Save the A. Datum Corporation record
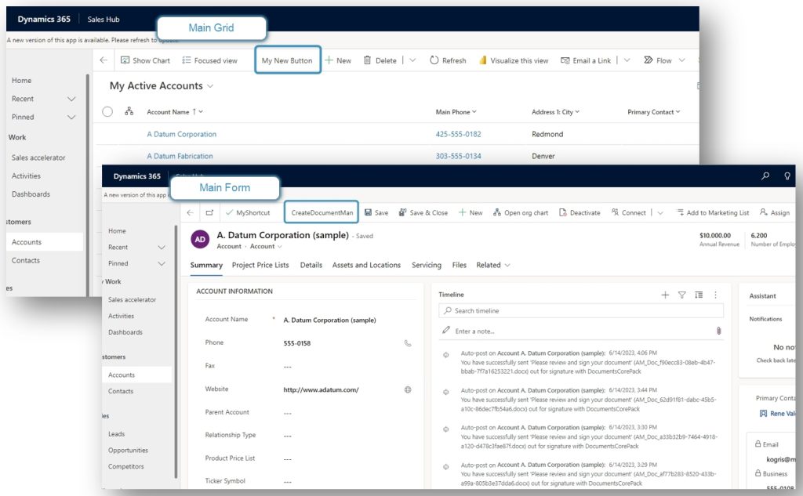Screen dimensions: 803x496 click(376, 212)
